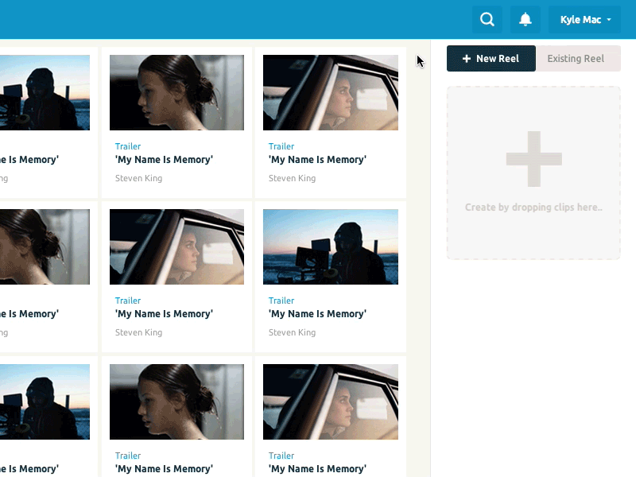The height and width of the screenshot is (477, 636).
Task: Click the plus icon inside New Reel button
Action: click(467, 58)
